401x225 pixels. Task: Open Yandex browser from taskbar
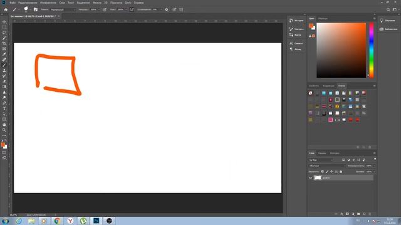point(70,221)
